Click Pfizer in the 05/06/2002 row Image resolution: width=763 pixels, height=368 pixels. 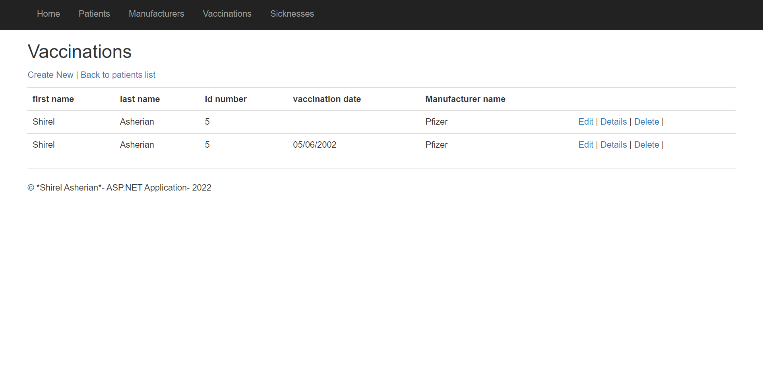pos(436,145)
